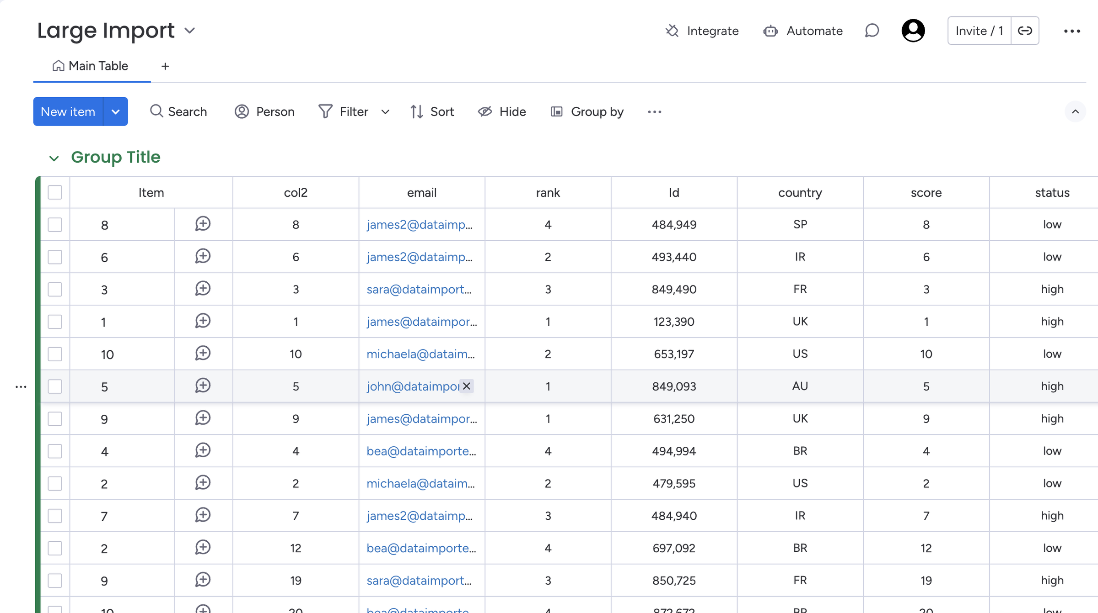Open the Sort options
1098x613 pixels.
click(432, 111)
